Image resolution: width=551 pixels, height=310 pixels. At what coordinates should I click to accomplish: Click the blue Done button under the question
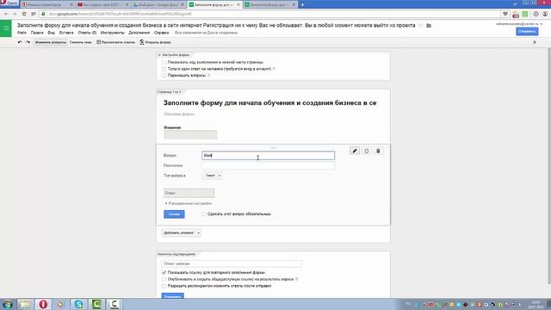pyautogui.click(x=174, y=214)
